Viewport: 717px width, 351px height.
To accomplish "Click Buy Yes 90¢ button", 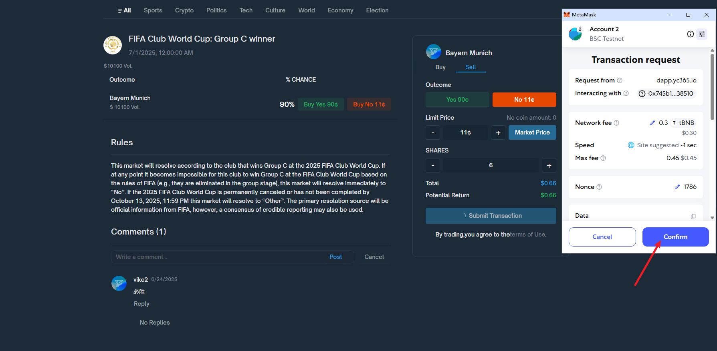I will tap(321, 104).
